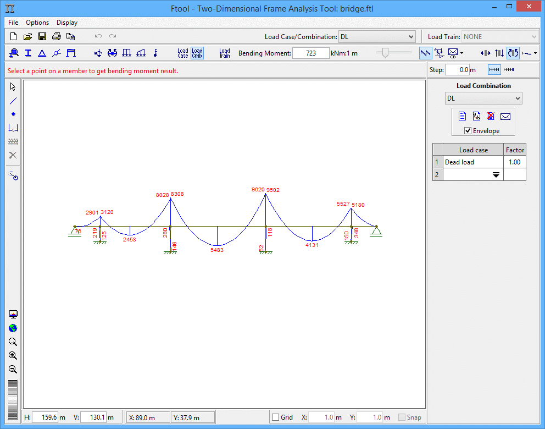Select the bending moment diagram icon
545x429 pixels.
pyautogui.click(x=513, y=53)
